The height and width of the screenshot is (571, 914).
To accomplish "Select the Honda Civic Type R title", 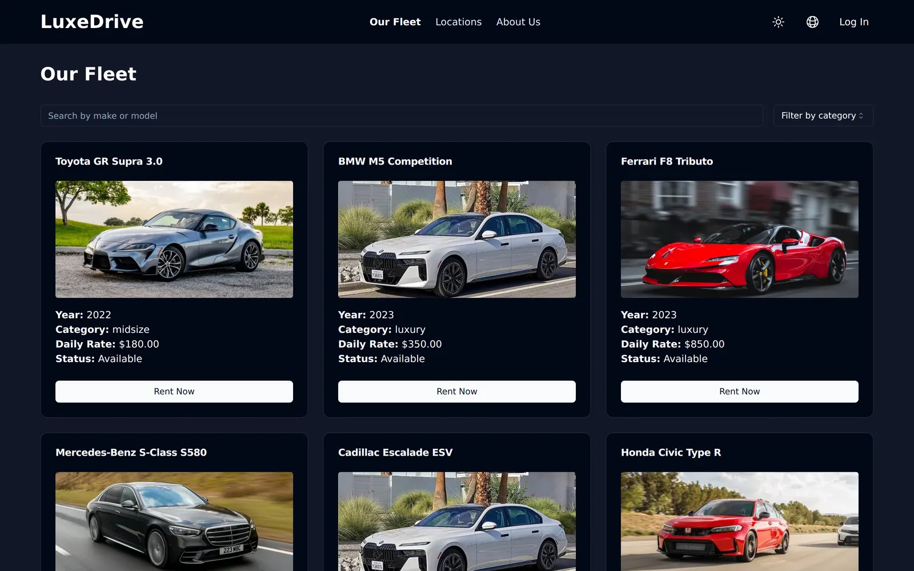I will [x=671, y=453].
